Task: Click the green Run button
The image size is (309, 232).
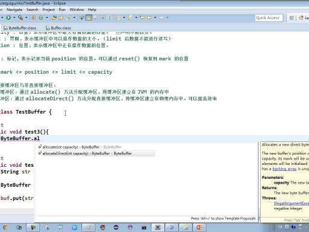Action: (x=8, y=18)
